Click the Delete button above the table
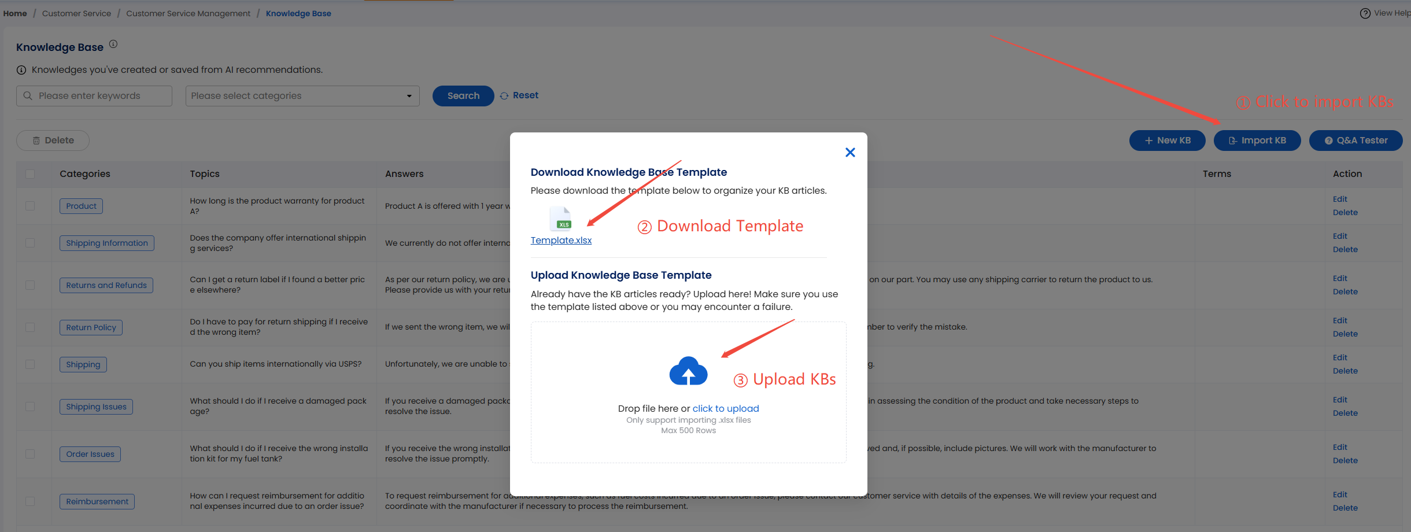The image size is (1411, 532). tap(53, 141)
